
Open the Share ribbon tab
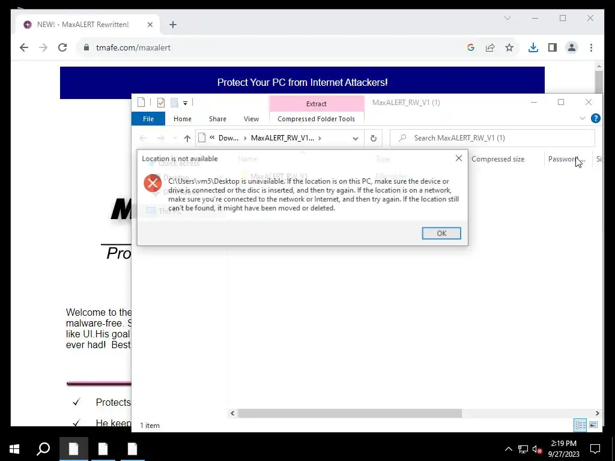click(217, 119)
